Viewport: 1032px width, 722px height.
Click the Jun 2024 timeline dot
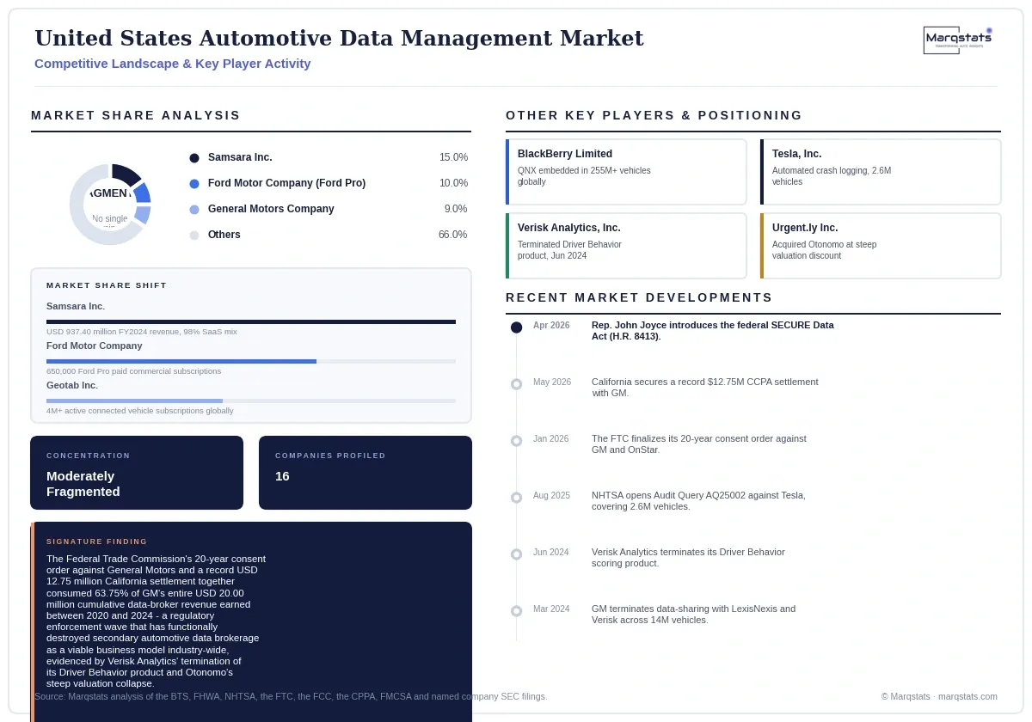(516, 554)
